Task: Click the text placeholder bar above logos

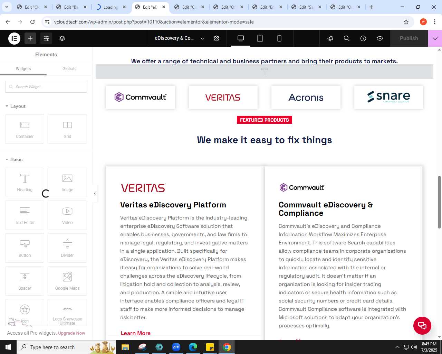Action: click(x=265, y=72)
